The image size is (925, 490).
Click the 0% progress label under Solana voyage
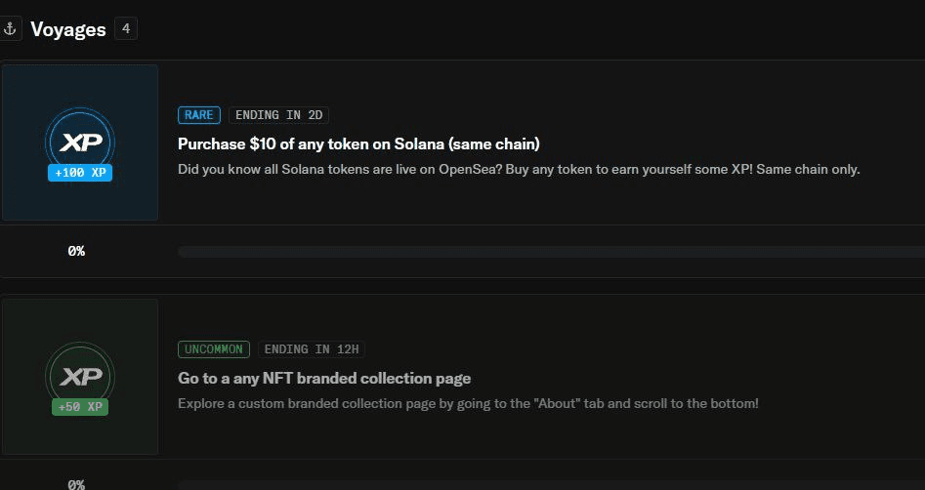[x=76, y=251]
